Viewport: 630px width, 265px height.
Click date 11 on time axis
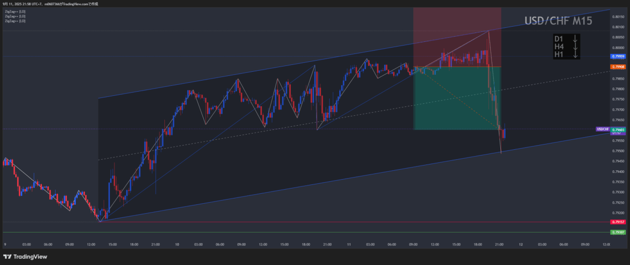click(x=348, y=244)
